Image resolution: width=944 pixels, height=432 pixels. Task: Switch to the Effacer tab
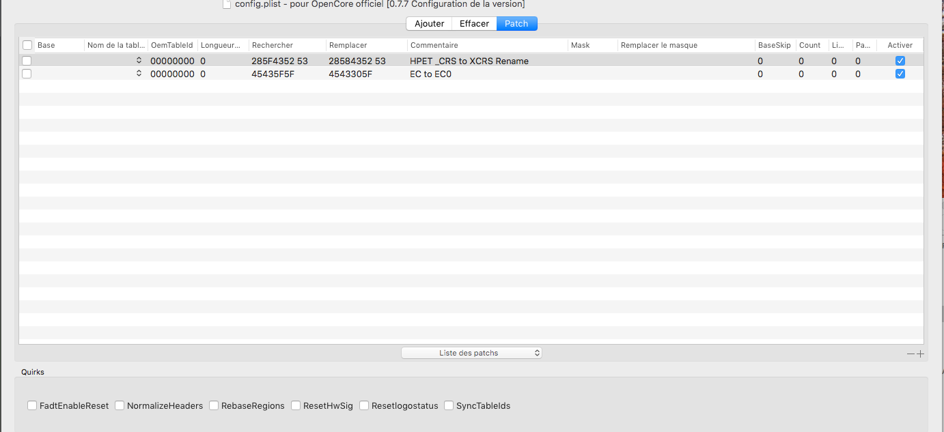point(474,23)
